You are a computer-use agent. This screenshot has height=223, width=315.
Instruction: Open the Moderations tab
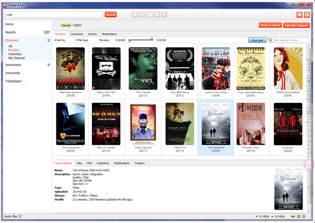[109, 34]
